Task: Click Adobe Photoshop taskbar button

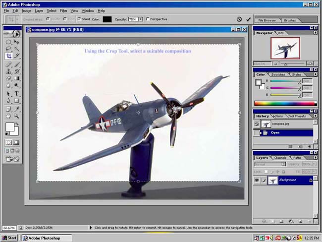Action: 47,238
